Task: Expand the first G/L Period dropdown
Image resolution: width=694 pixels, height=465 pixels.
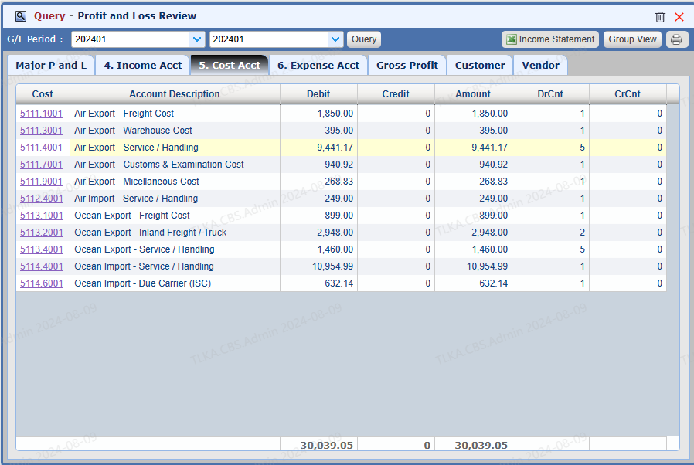Action: pyautogui.click(x=197, y=39)
